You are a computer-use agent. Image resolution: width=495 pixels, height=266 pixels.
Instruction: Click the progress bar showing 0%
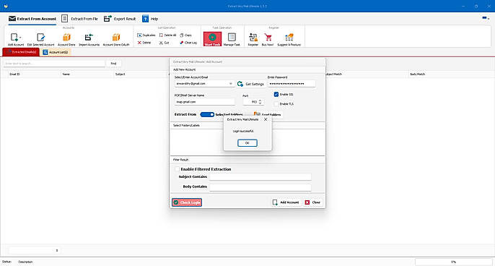point(453,262)
